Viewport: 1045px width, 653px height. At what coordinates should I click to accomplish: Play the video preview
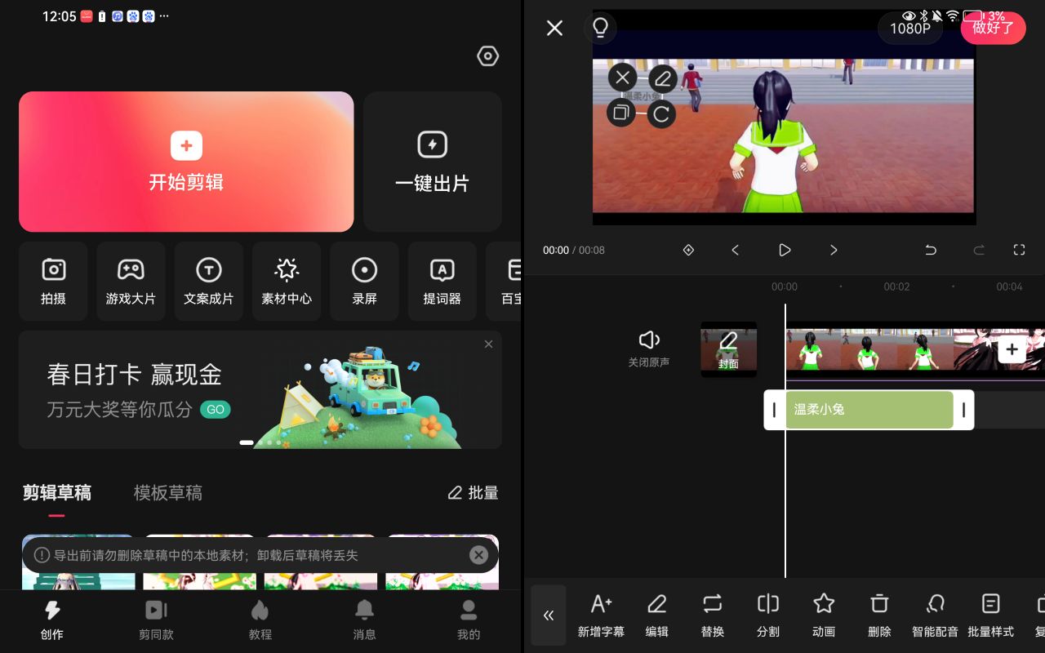coord(785,250)
